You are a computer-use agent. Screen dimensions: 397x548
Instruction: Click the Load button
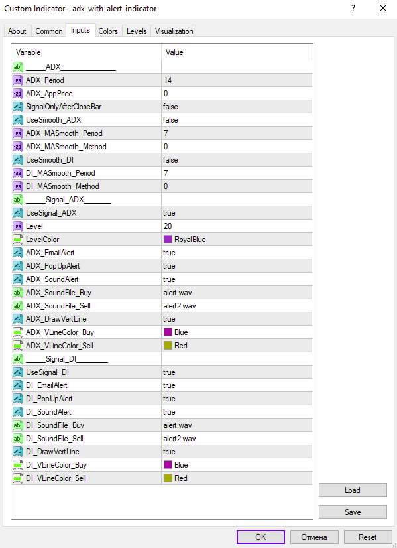[353, 490]
